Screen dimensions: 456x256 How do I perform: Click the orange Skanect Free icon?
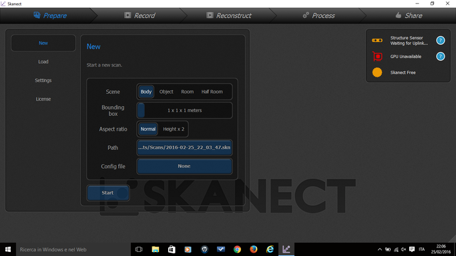pyautogui.click(x=377, y=72)
